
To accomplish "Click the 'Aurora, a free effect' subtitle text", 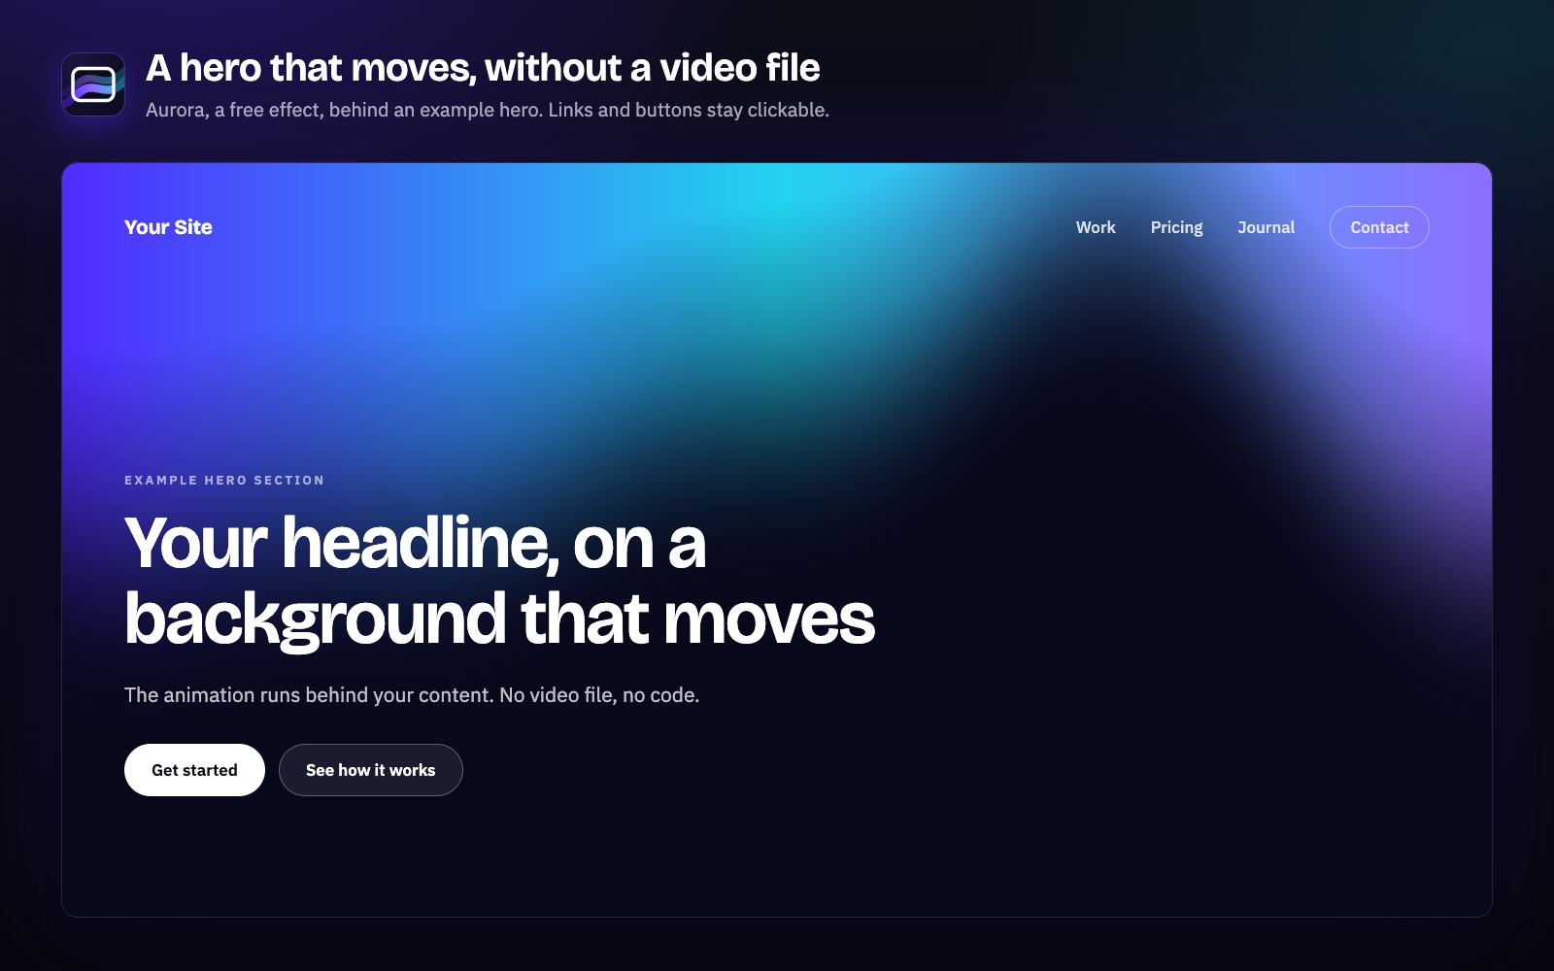I will coord(488,110).
